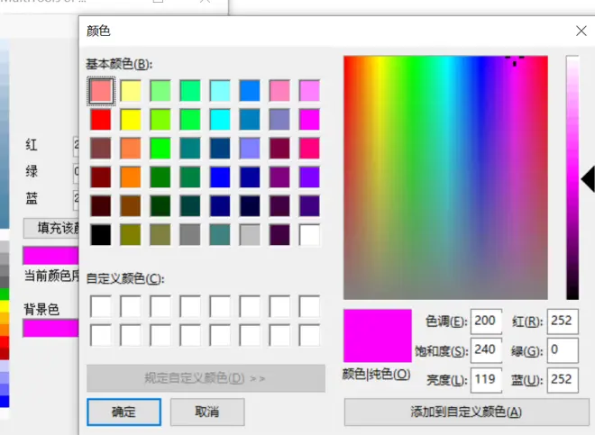Select the pure red basic color swatch
This screenshot has width=595, height=435.
point(101,120)
